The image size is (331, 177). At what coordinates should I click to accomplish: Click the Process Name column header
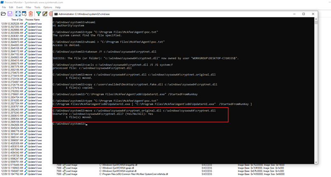(33, 19)
